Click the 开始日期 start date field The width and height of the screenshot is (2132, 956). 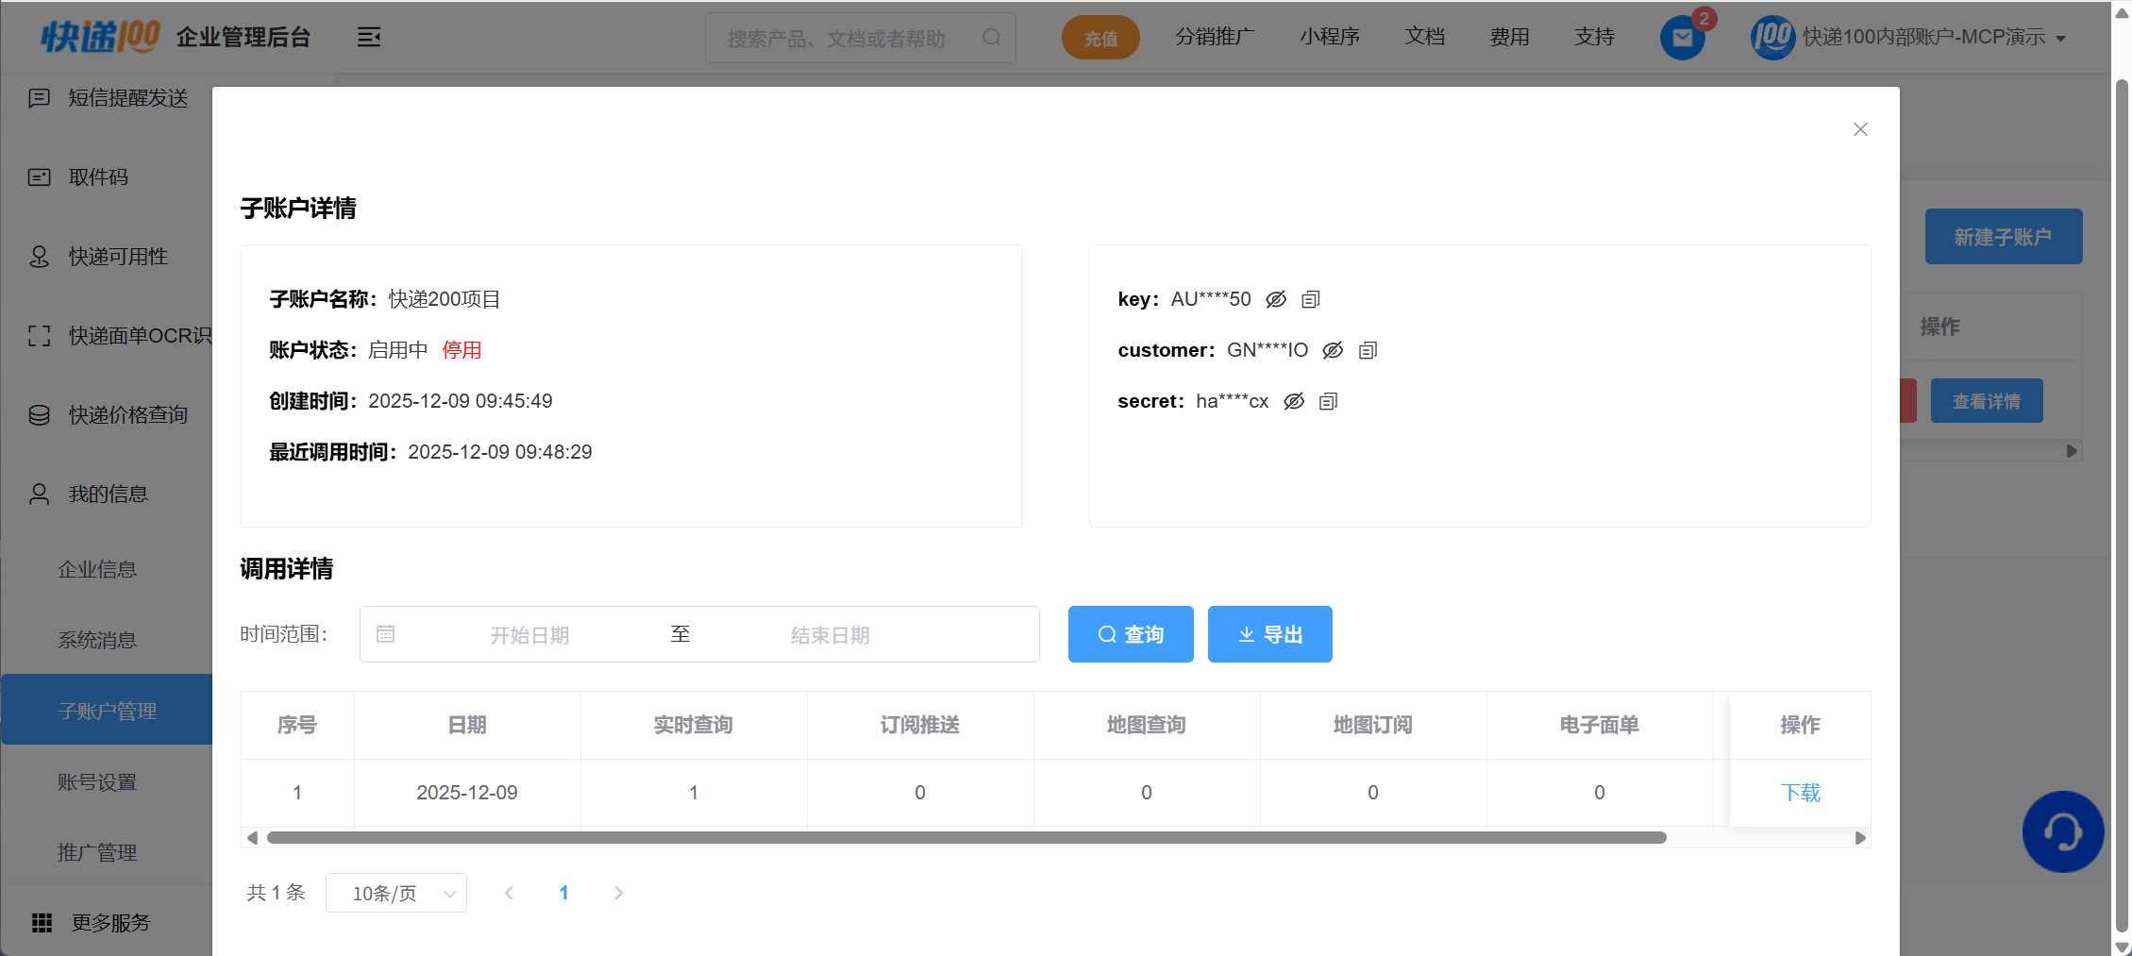(x=529, y=635)
